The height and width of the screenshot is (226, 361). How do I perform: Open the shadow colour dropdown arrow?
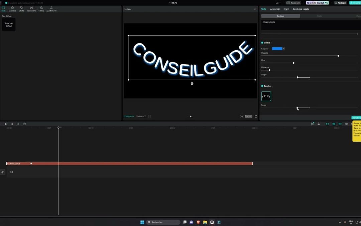tap(284, 49)
